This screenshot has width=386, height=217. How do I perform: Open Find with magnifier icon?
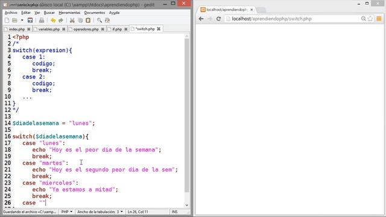[x=99, y=20]
